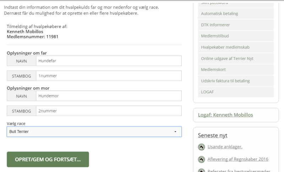
Task: Open the Vælg race dropdown arrow
Action: 175,132
